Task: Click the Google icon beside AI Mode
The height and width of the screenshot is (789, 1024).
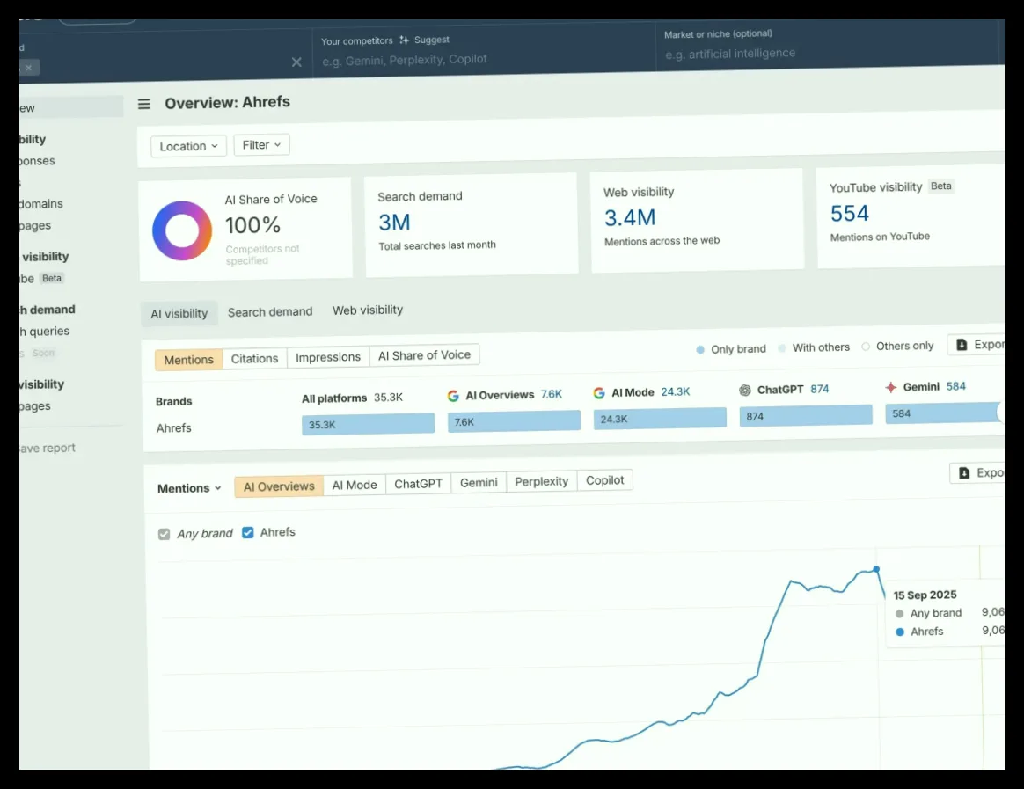Action: click(x=599, y=393)
